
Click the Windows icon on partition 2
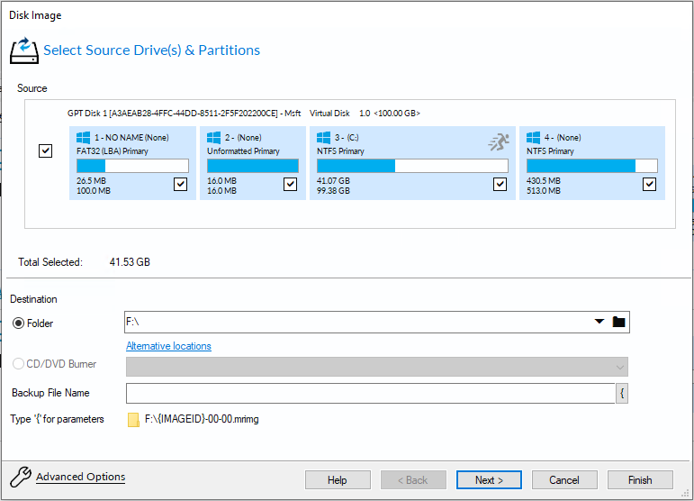pyautogui.click(x=214, y=138)
